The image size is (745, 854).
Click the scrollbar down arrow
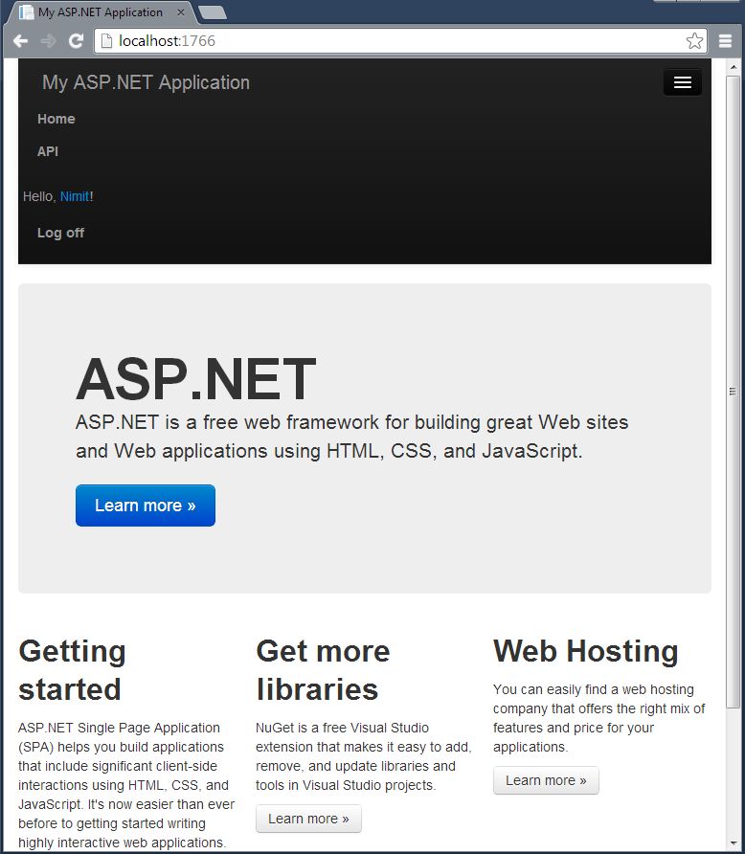pyautogui.click(x=733, y=843)
